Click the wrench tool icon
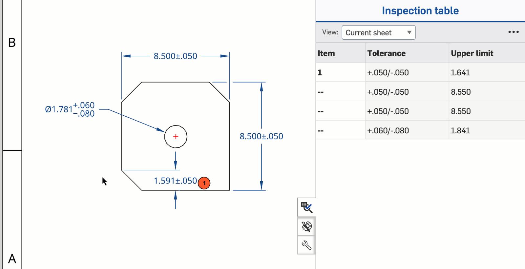 tap(306, 245)
